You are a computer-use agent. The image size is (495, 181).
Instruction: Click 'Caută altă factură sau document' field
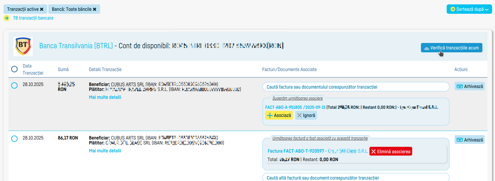[355, 178]
